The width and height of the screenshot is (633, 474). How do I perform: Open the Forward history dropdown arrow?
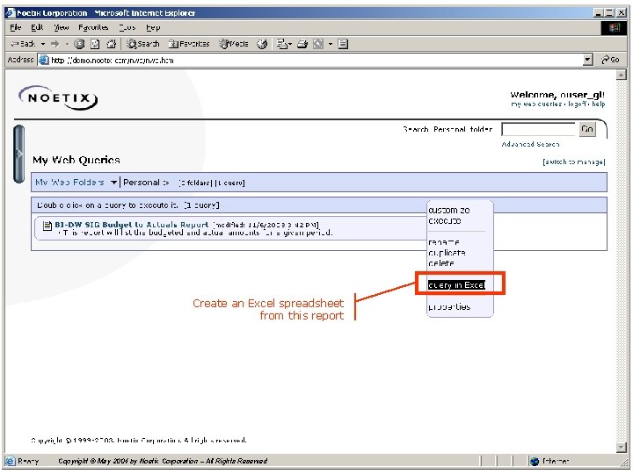coord(67,44)
